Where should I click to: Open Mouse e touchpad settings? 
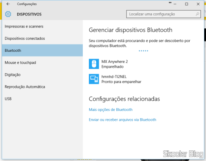42,63
